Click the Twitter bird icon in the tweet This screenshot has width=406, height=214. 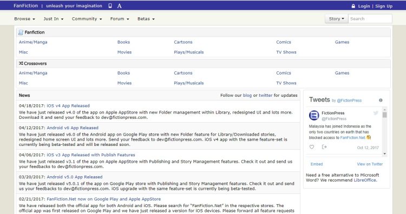pyautogui.click(x=376, y=113)
